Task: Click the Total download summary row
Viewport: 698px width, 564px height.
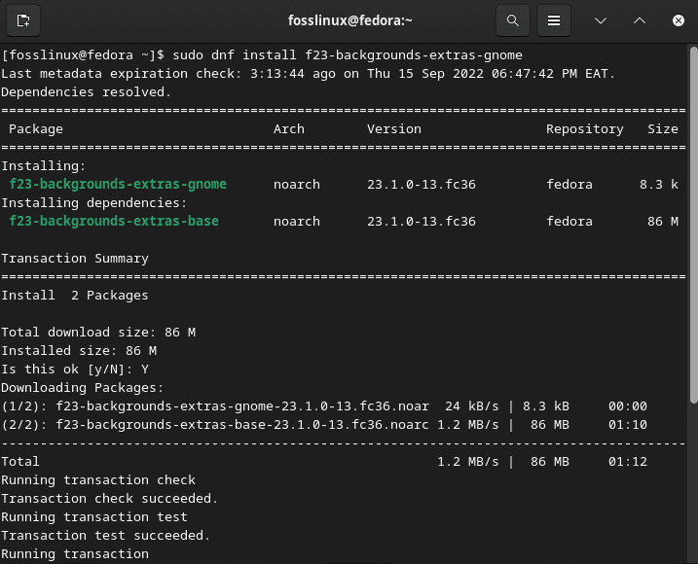Action: pos(324,462)
